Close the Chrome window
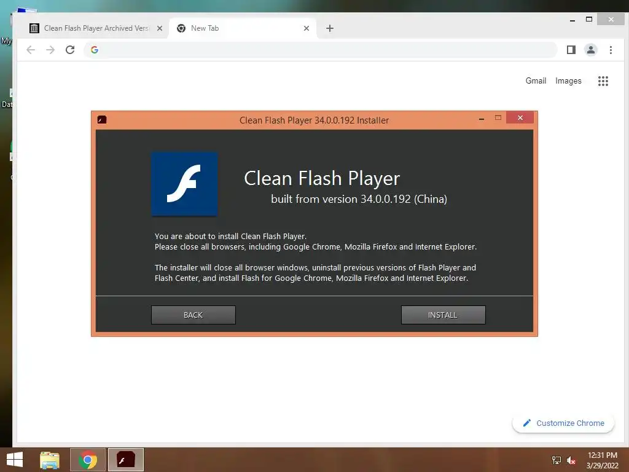Screen dimensions: 629x472 pos(611,19)
